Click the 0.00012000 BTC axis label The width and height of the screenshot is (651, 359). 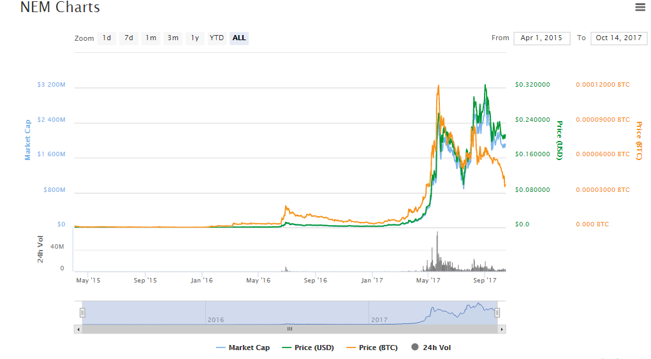pyautogui.click(x=603, y=85)
